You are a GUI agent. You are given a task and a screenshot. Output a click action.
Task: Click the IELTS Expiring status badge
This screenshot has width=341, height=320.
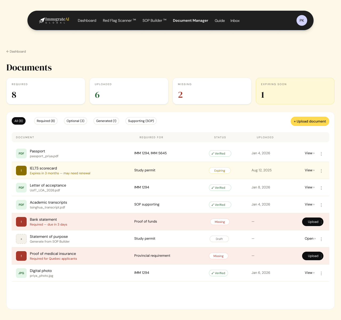[x=220, y=171]
